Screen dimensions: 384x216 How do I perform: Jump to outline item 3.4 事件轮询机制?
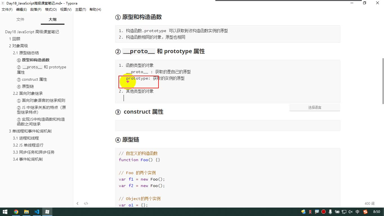click(x=28, y=159)
